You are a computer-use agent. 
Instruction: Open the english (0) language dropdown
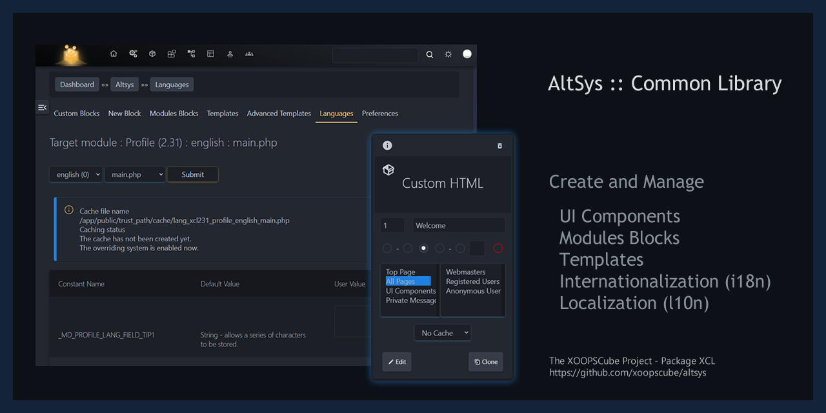click(x=76, y=174)
